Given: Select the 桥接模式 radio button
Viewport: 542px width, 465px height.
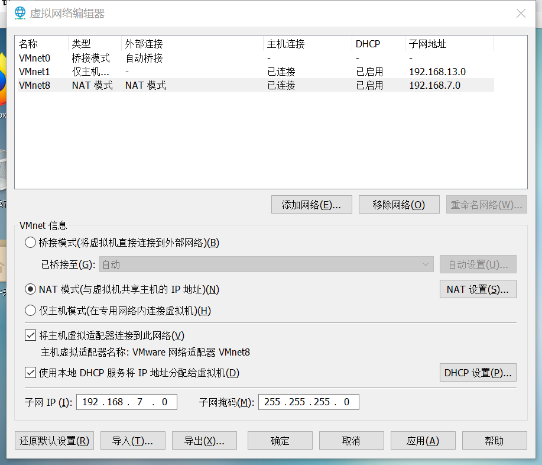Looking at the screenshot, I should point(30,243).
